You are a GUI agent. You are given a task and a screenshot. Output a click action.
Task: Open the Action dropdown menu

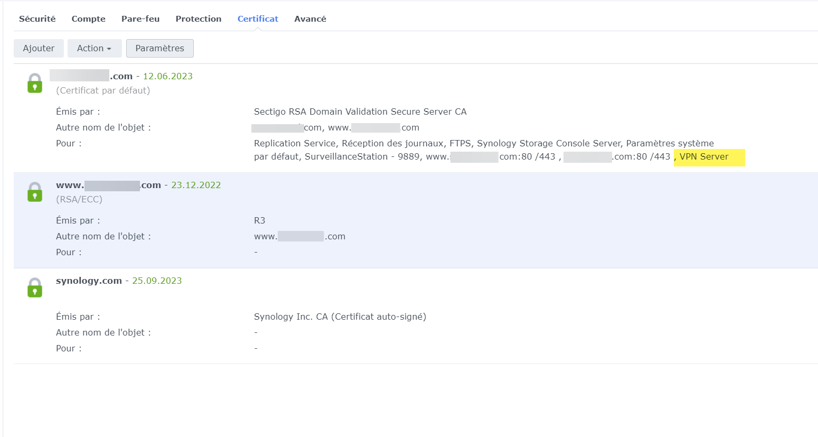click(x=95, y=48)
